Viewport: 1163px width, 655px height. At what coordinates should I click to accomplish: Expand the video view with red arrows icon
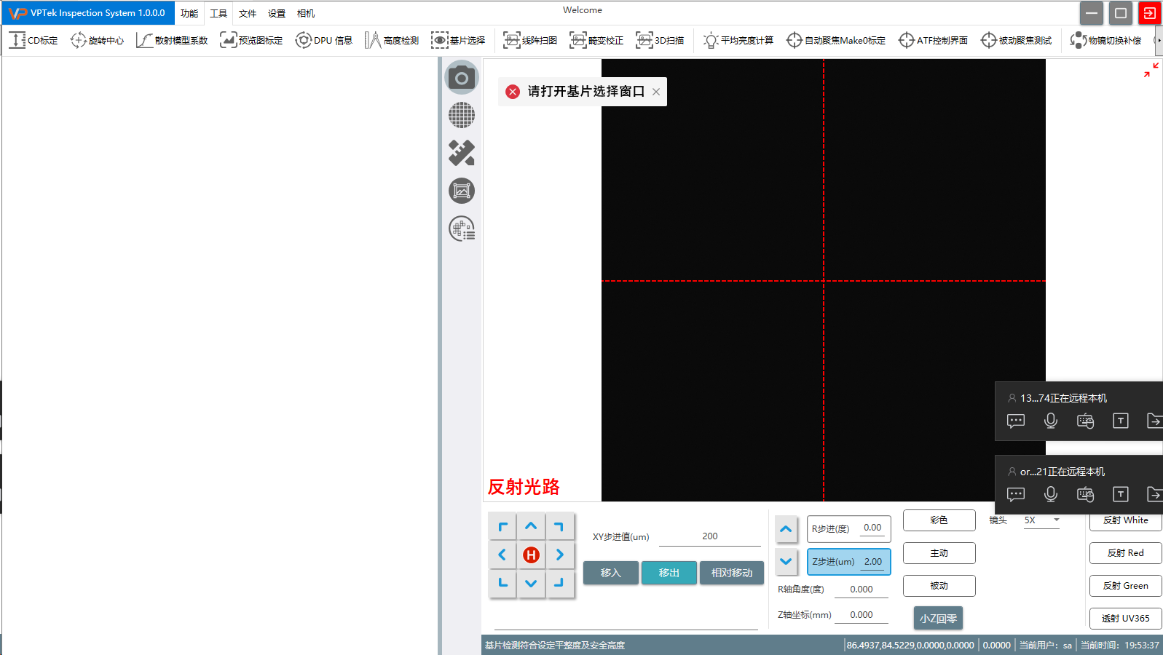1151,70
